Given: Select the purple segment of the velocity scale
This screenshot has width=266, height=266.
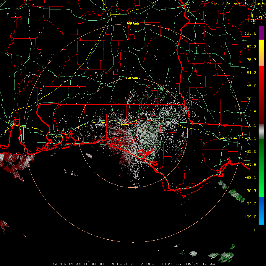Looking at the screenshot, I should 261,33.
